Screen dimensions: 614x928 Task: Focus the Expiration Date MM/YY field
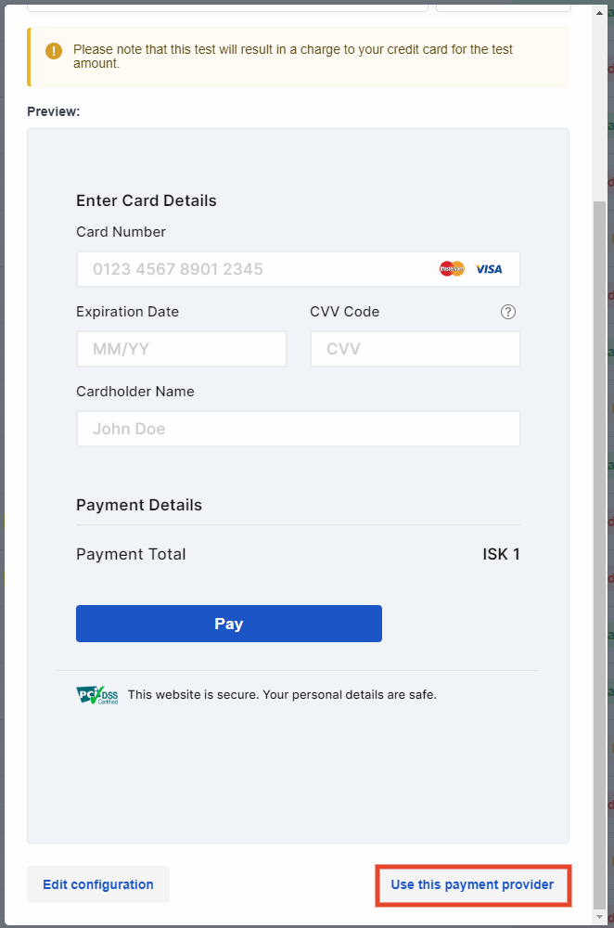pyautogui.click(x=182, y=349)
